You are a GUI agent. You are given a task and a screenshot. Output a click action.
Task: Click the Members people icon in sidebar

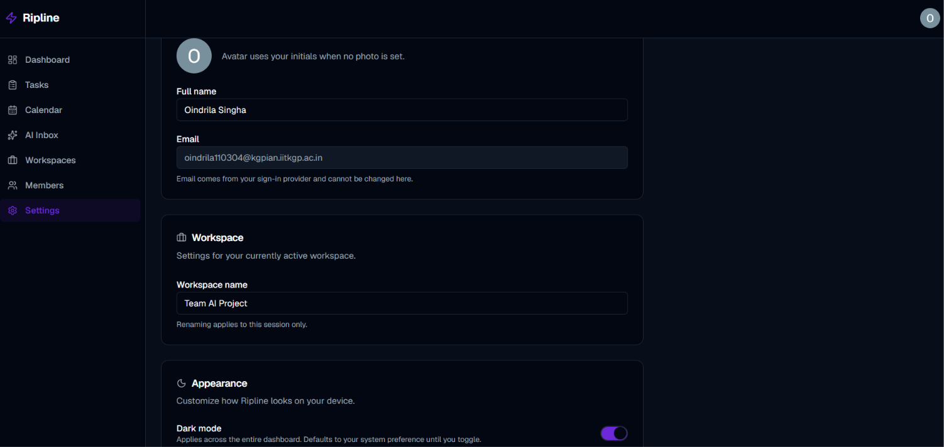coord(13,185)
